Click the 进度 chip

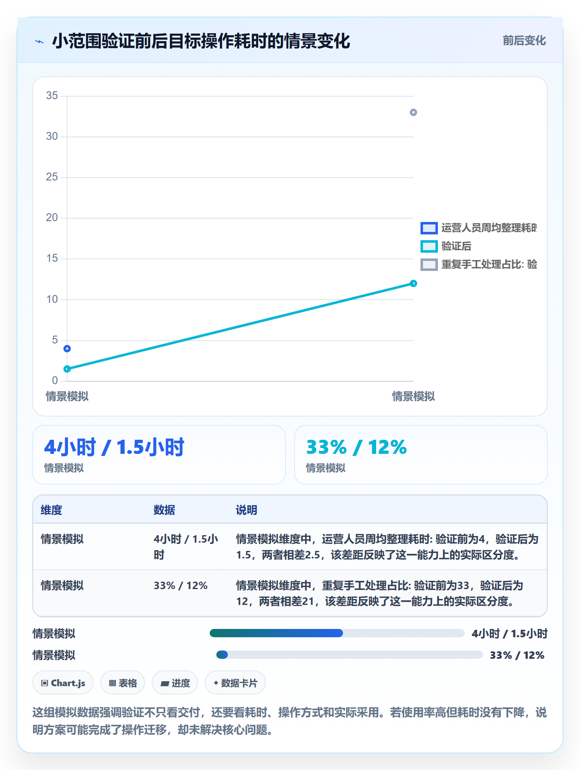pos(175,682)
